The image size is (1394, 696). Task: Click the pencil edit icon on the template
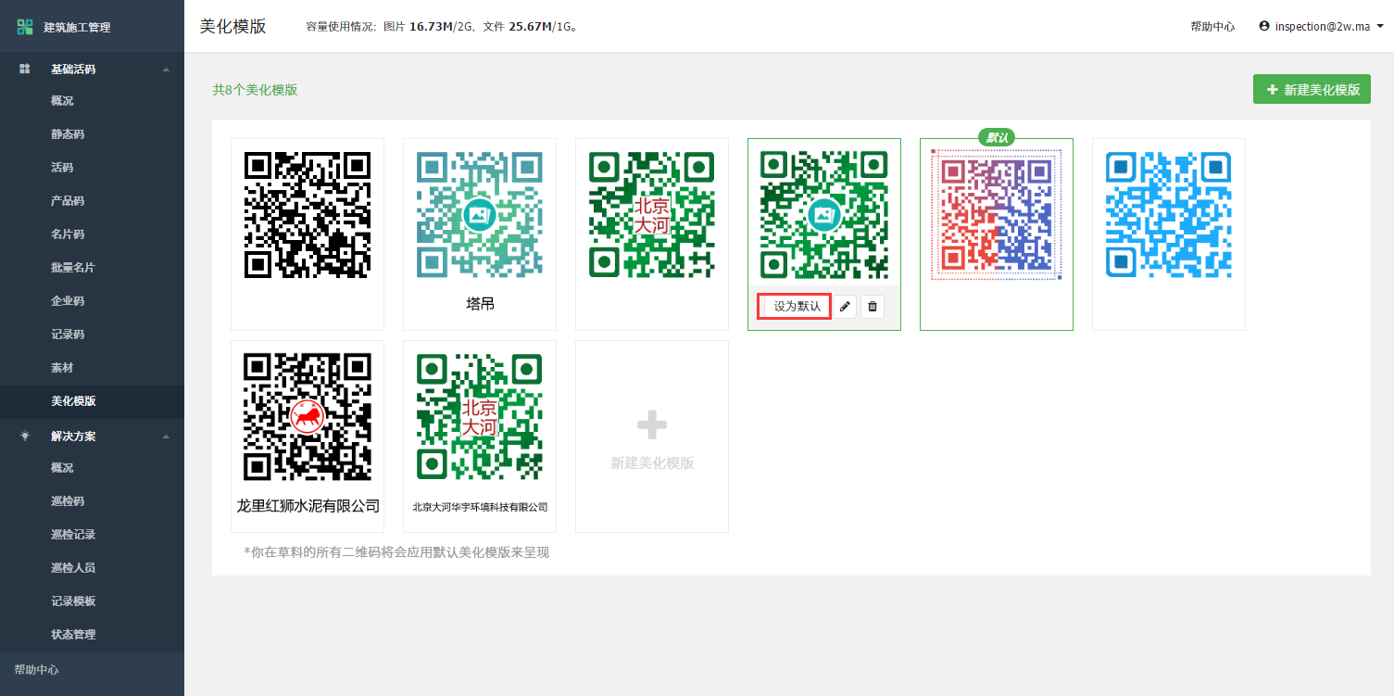[x=844, y=307]
